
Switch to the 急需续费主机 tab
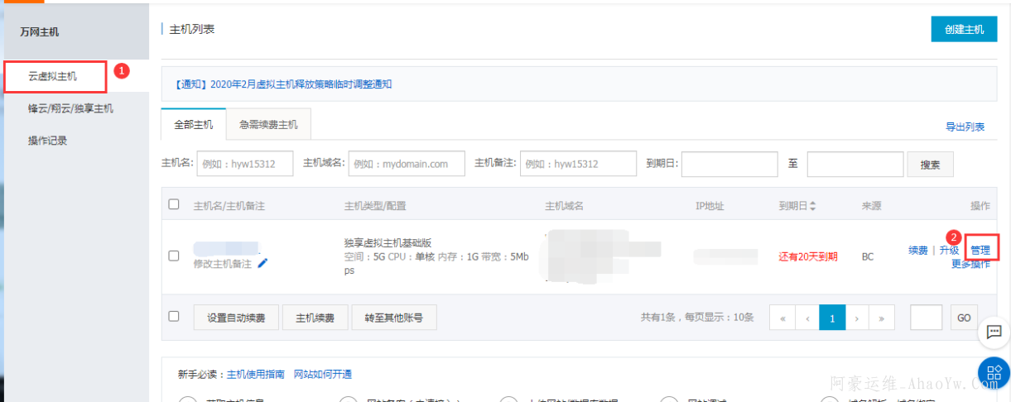point(268,125)
